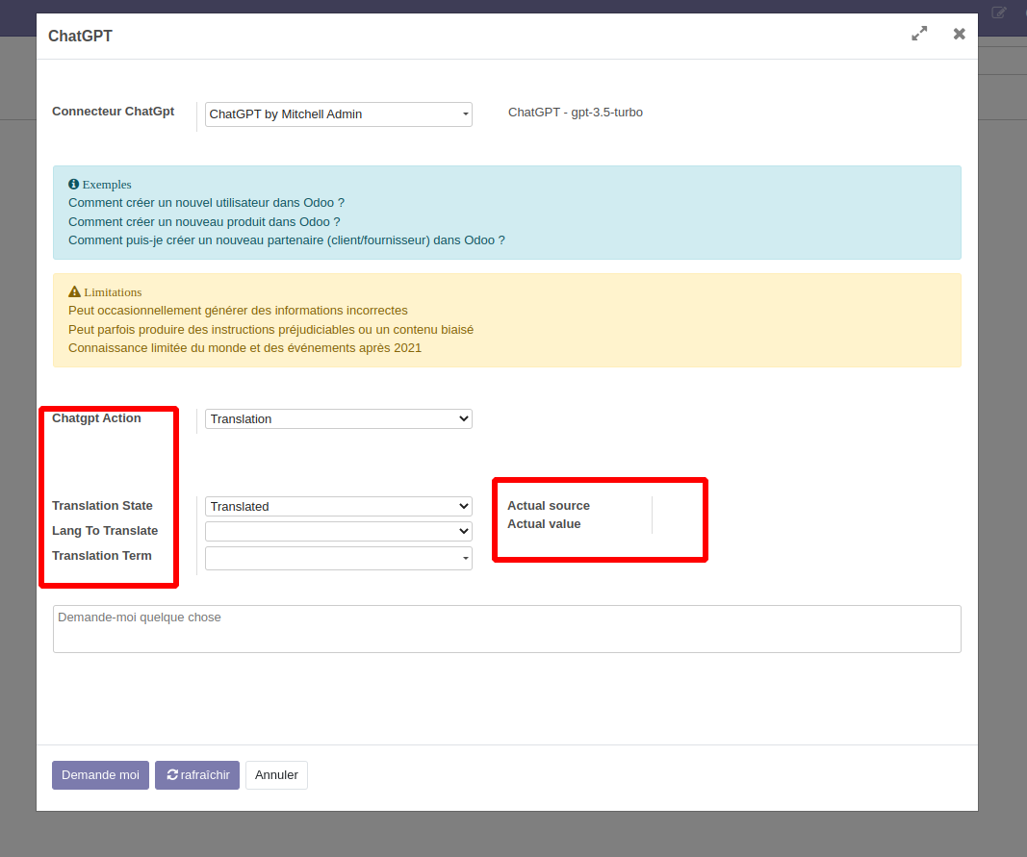Click the Lang To Translate label
Image resolution: width=1027 pixels, height=857 pixels.
coord(105,531)
